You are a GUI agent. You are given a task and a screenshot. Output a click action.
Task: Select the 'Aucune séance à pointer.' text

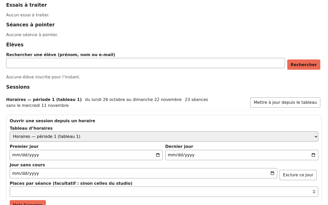(x=32, y=35)
